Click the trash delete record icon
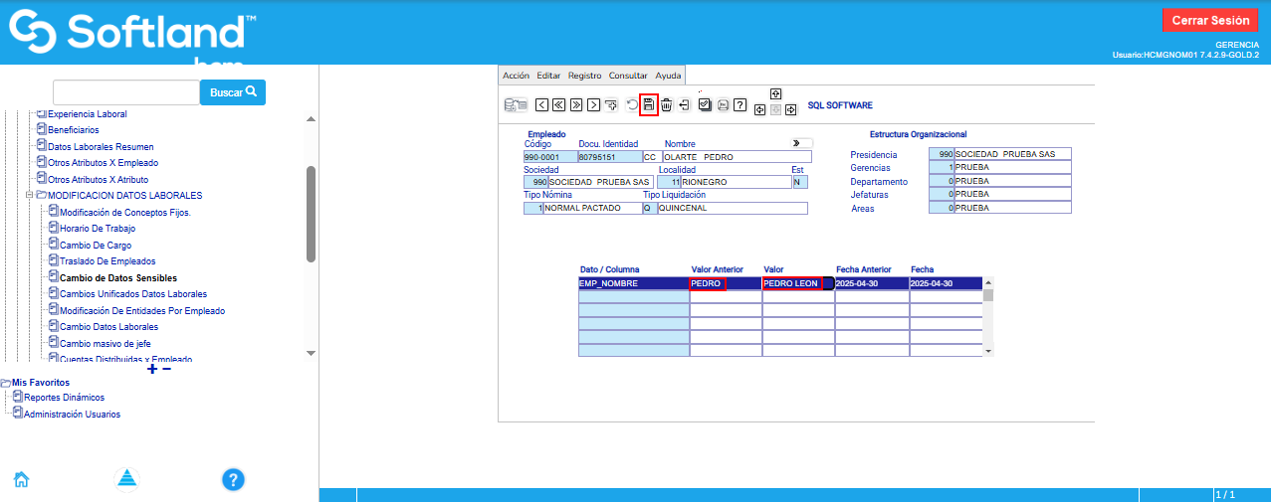This screenshot has width=1271, height=502. 667,104
